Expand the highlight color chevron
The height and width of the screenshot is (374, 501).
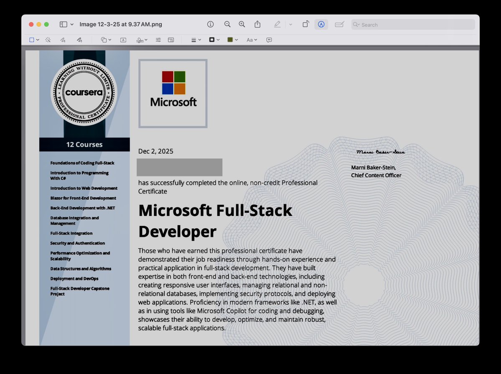[290, 24]
